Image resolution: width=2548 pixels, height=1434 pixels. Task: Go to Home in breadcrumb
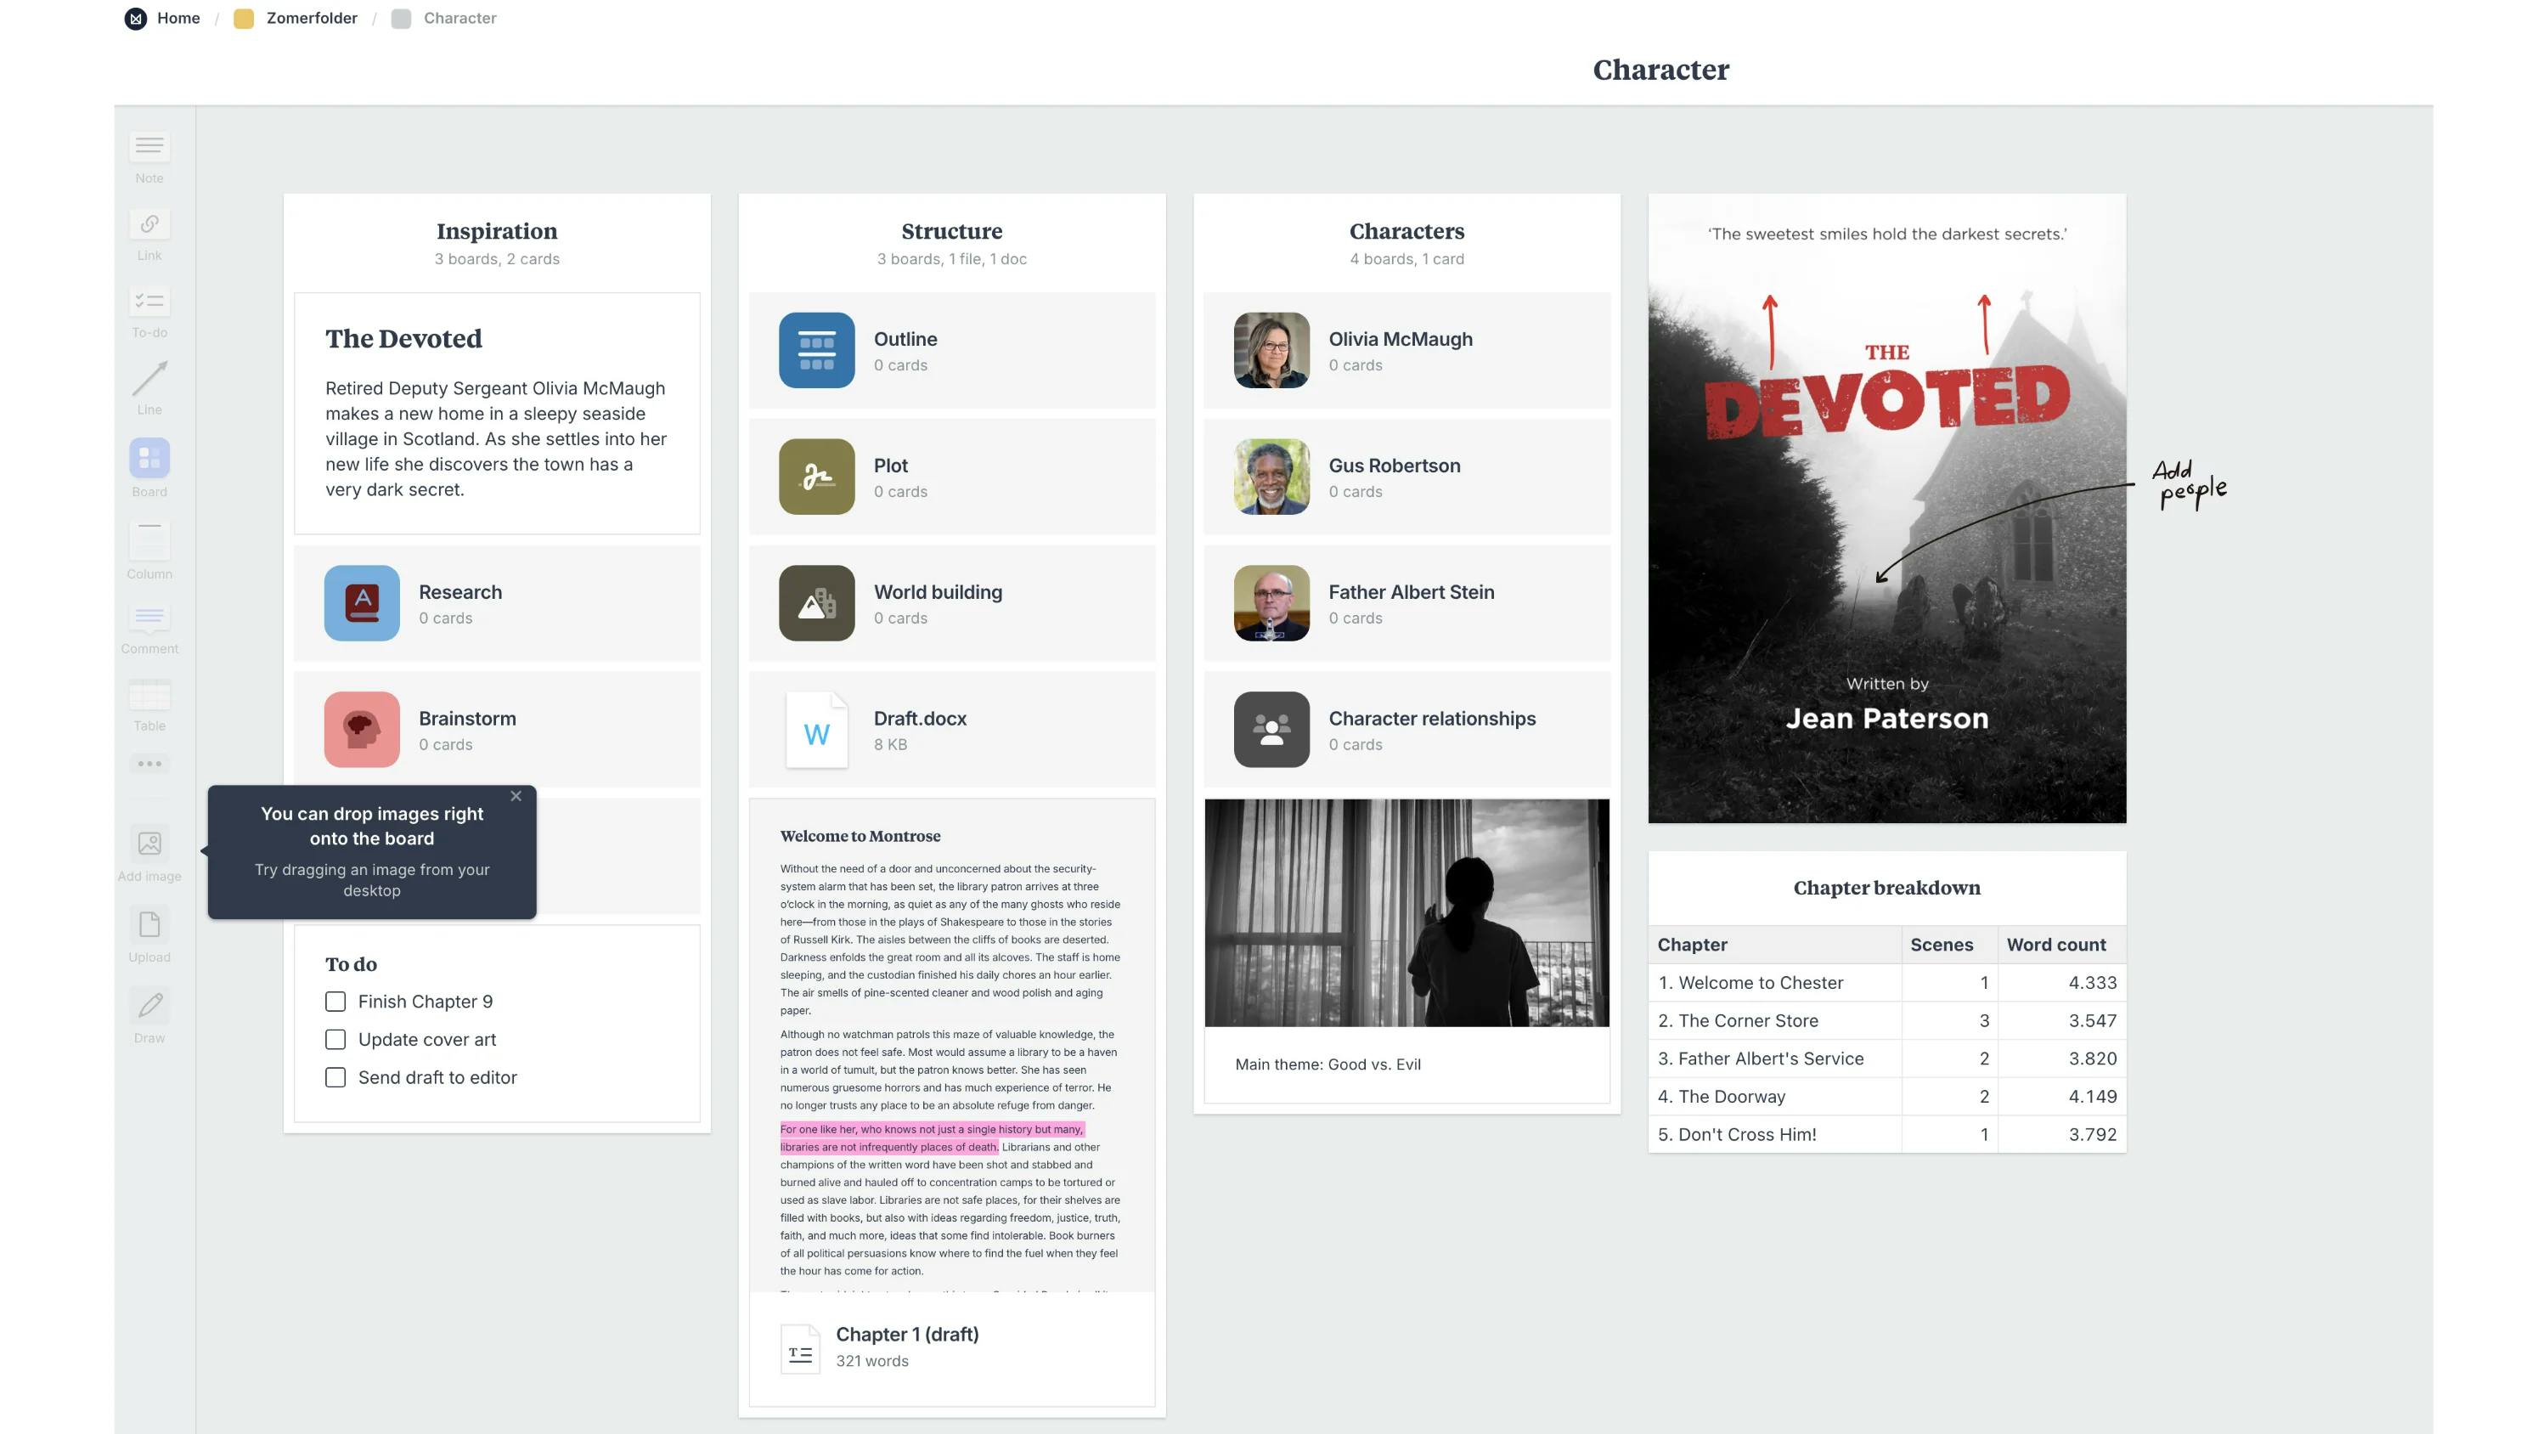click(x=178, y=18)
